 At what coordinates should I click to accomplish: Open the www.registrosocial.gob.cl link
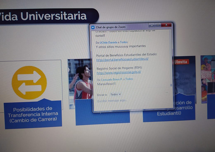(x=119, y=72)
